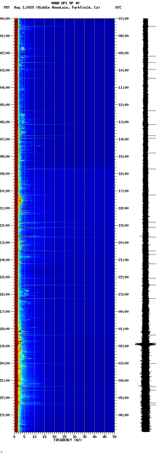Click the frequency tick label "25"

coord(64,437)
